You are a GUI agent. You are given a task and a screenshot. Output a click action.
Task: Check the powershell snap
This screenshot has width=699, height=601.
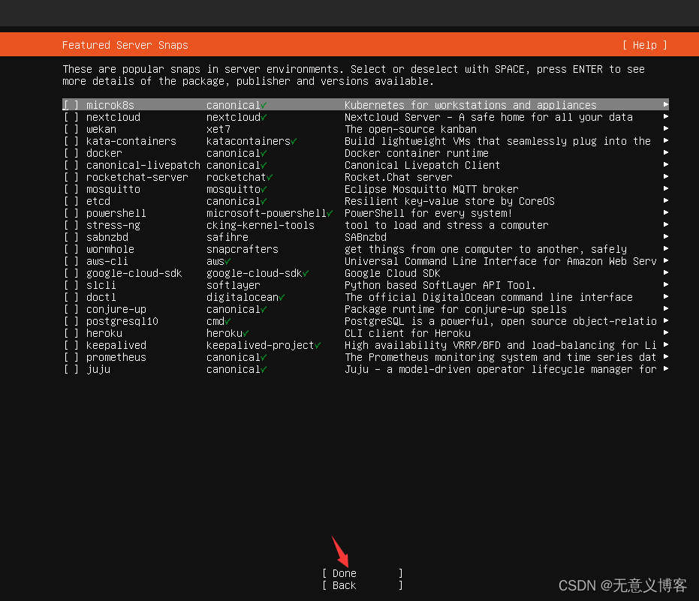(69, 213)
